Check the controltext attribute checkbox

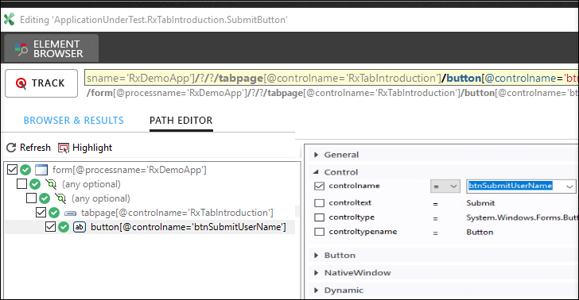(320, 203)
